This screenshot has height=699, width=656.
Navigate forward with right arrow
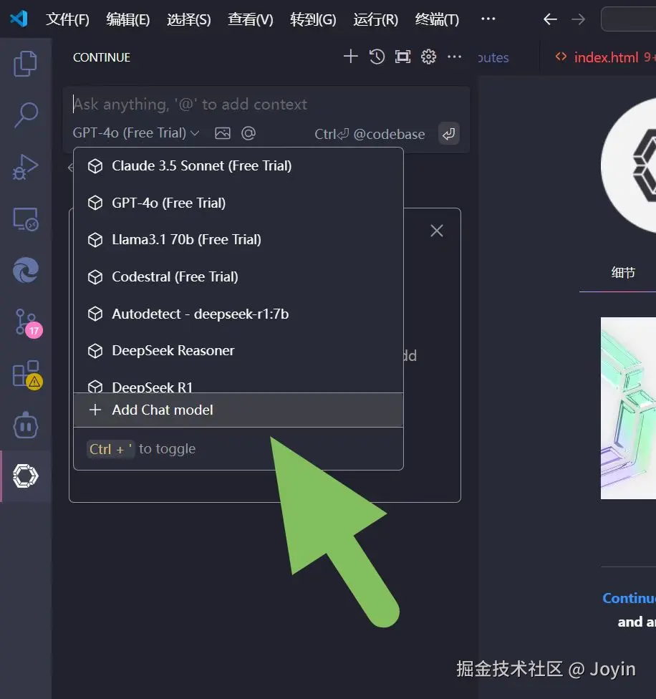[x=579, y=19]
